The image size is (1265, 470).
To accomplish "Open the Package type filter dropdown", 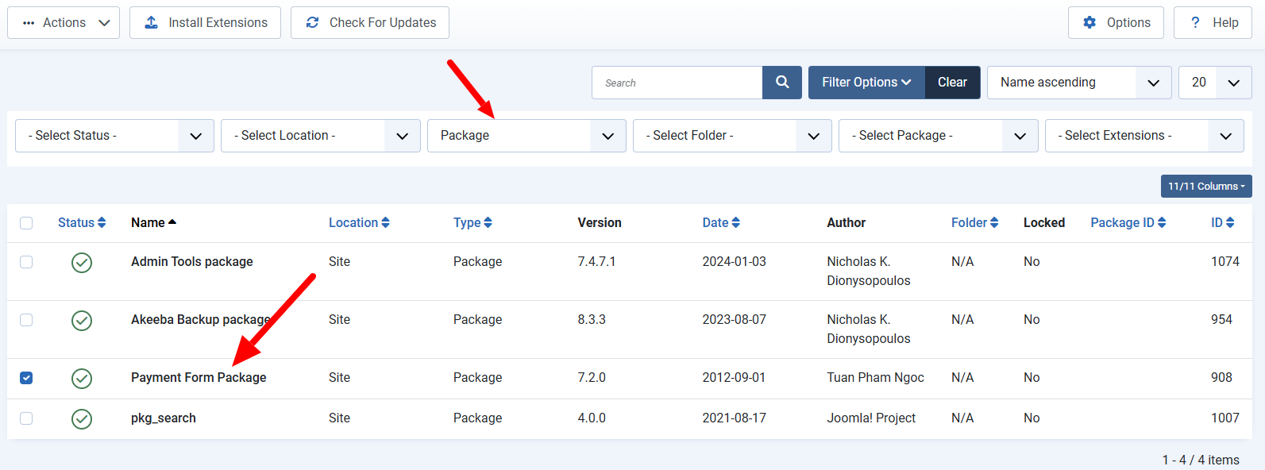I will pos(526,136).
